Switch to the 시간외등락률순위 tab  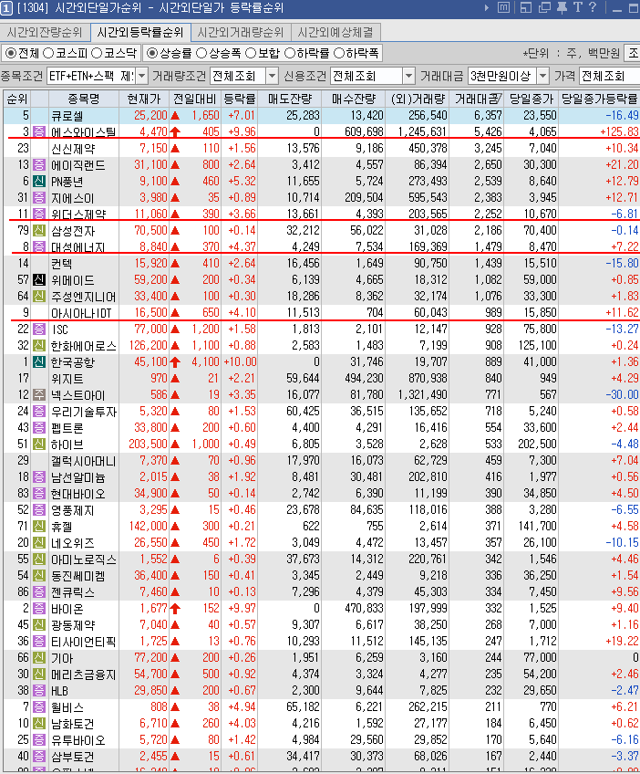140,32
